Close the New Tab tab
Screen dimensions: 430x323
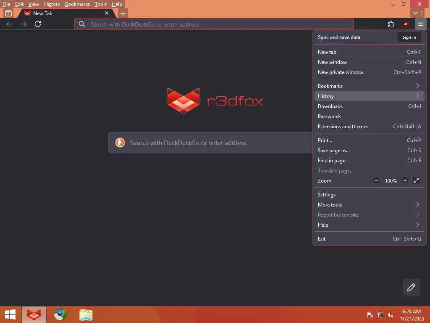[x=107, y=13]
